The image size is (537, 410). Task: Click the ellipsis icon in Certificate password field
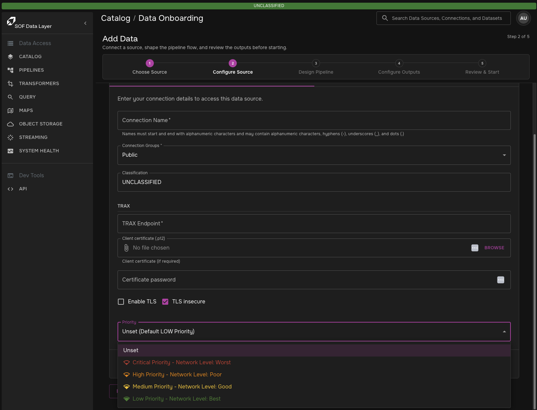[500, 280]
